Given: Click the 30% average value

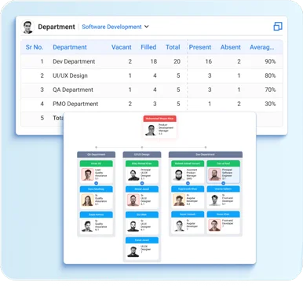Looking at the screenshot, I should pos(270,104).
